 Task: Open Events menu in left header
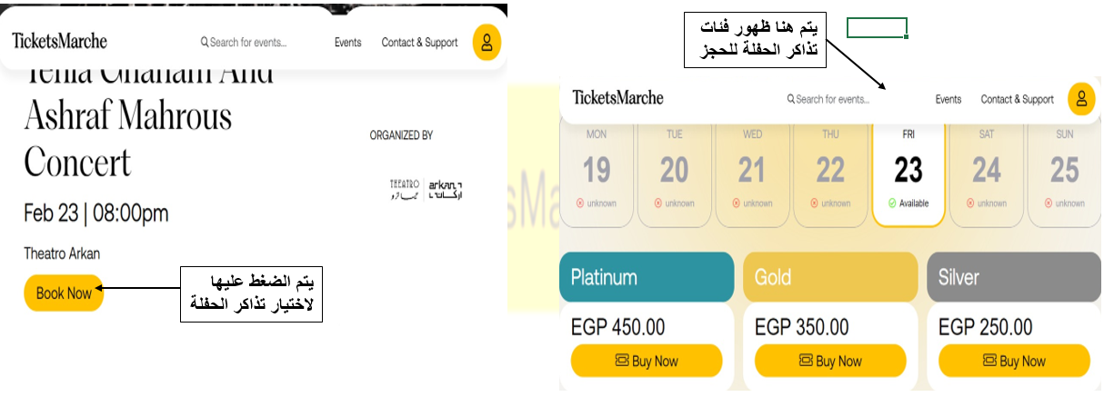(347, 43)
